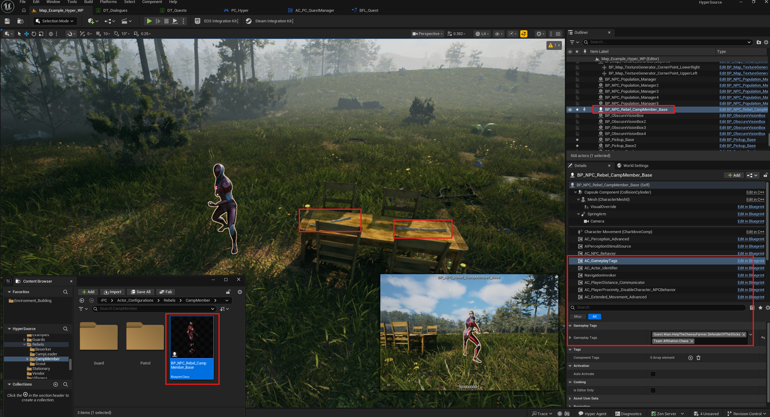Start Play in Editor with green arrow
The image size is (770, 417).
click(149, 21)
